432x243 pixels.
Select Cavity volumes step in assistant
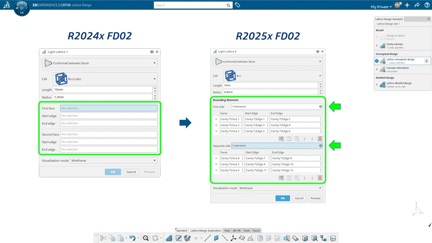[402, 45]
